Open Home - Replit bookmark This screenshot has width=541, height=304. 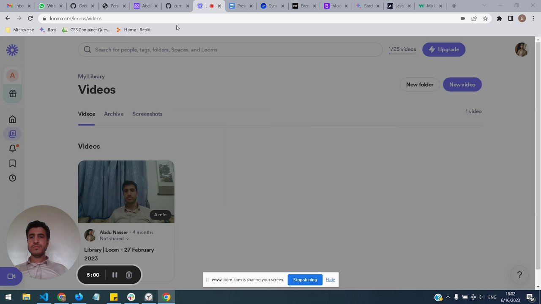[x=133, y=30]
